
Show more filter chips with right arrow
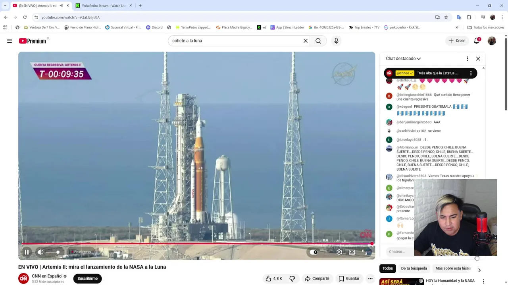(479, 270)
